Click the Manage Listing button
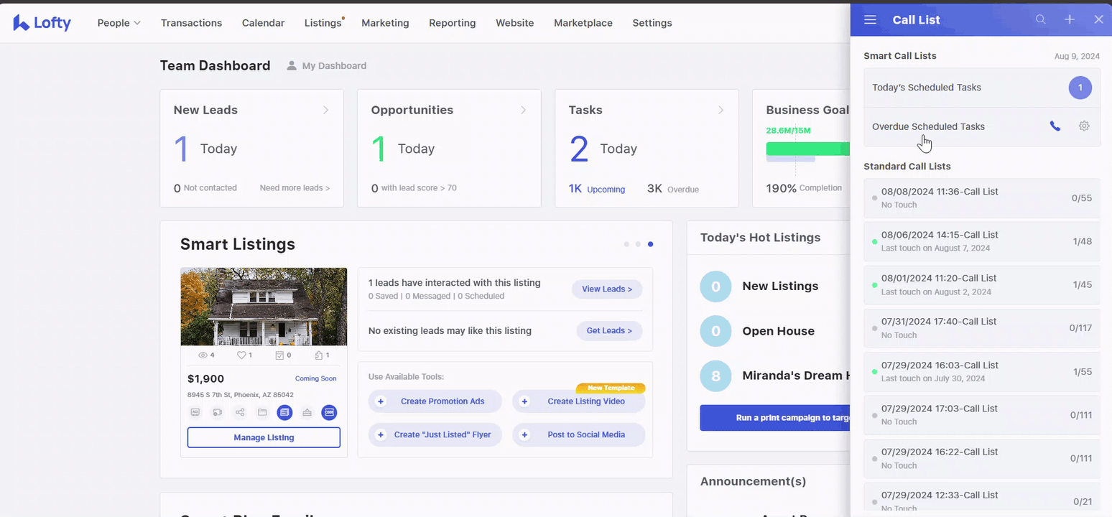 tap(264, 437)
